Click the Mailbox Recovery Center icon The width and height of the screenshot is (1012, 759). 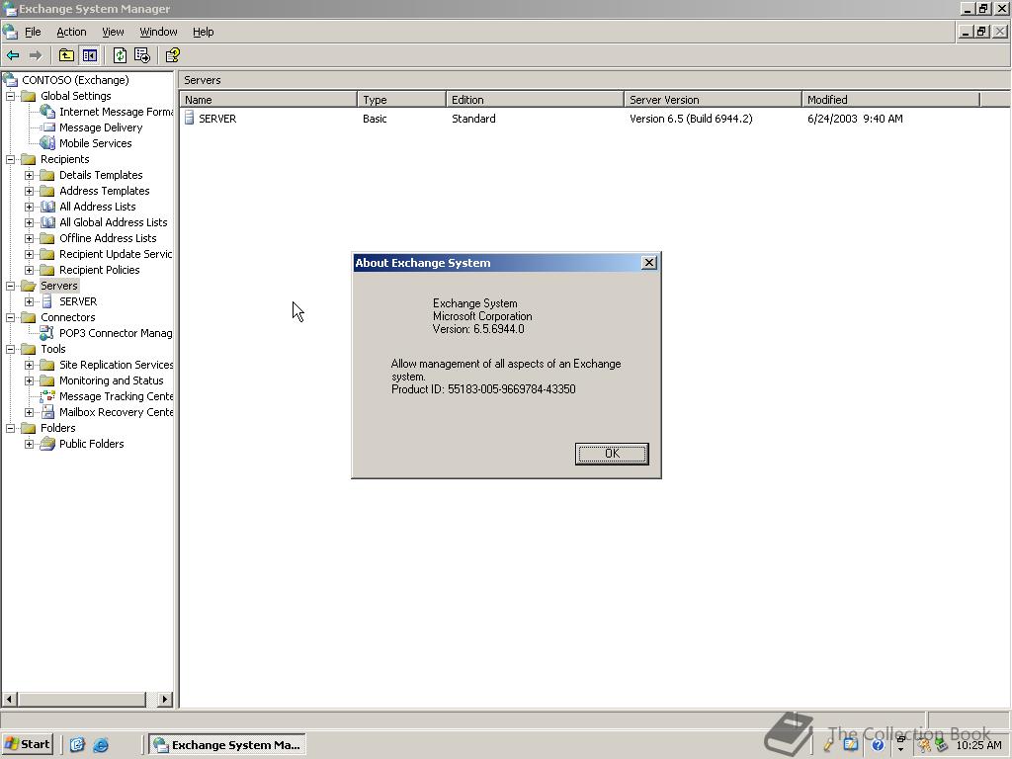coord(47,412)
